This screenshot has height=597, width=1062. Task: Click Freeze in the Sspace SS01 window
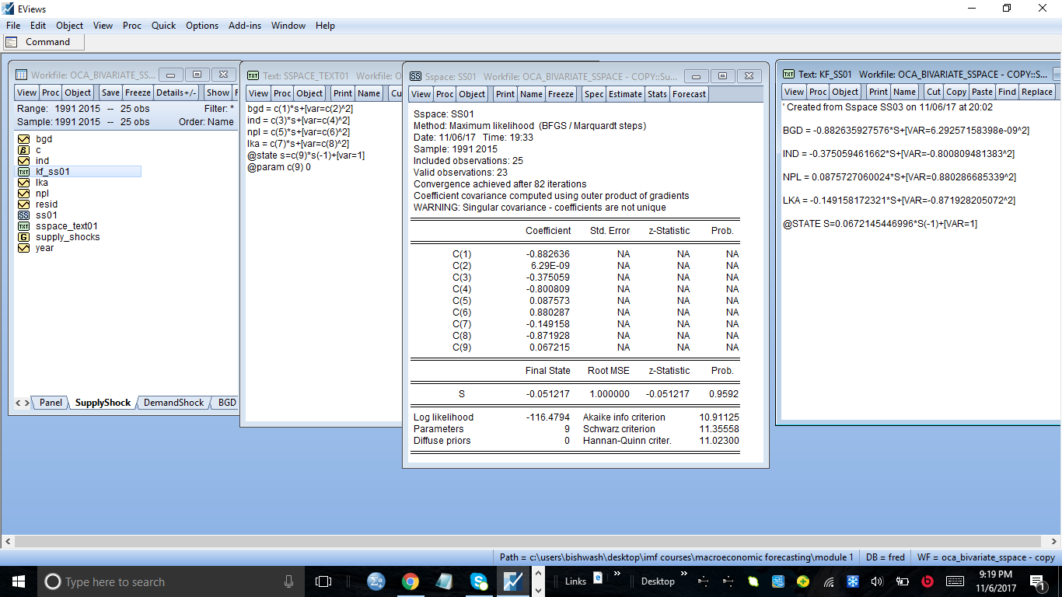coord(561,94)
